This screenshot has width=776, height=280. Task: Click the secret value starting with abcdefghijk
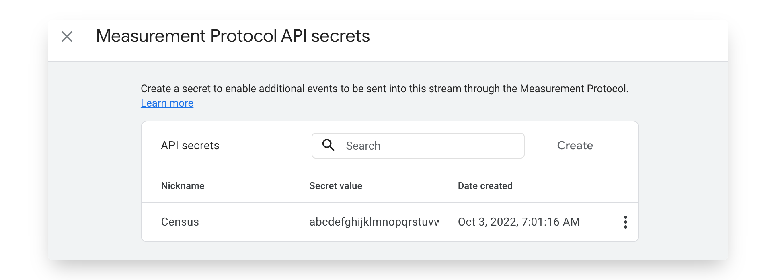[374, 222]
